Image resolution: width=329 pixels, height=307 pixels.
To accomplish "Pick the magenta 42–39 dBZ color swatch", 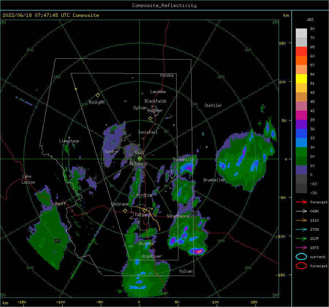I will click(x=301, y=115).
